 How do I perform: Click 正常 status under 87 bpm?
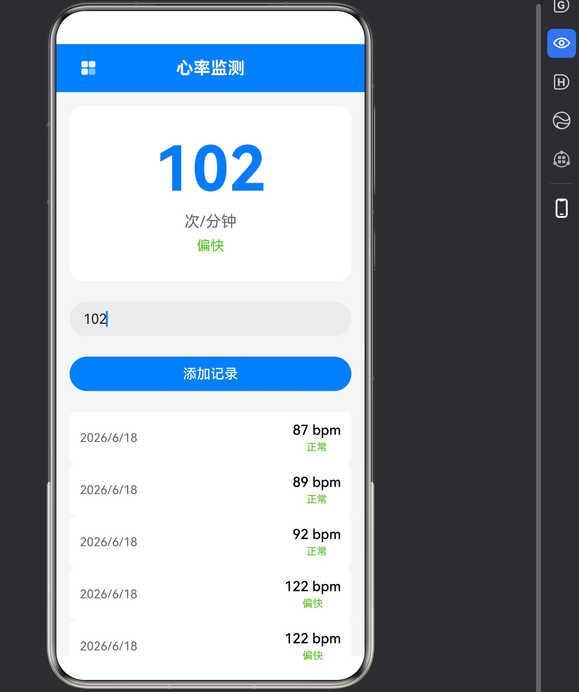(316, 447)
